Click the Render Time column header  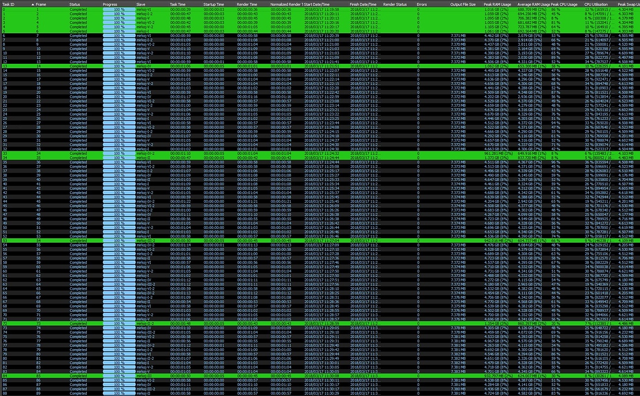(x=247, y=4)
